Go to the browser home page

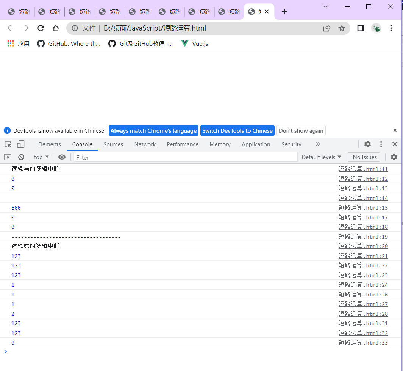[56, 28]
